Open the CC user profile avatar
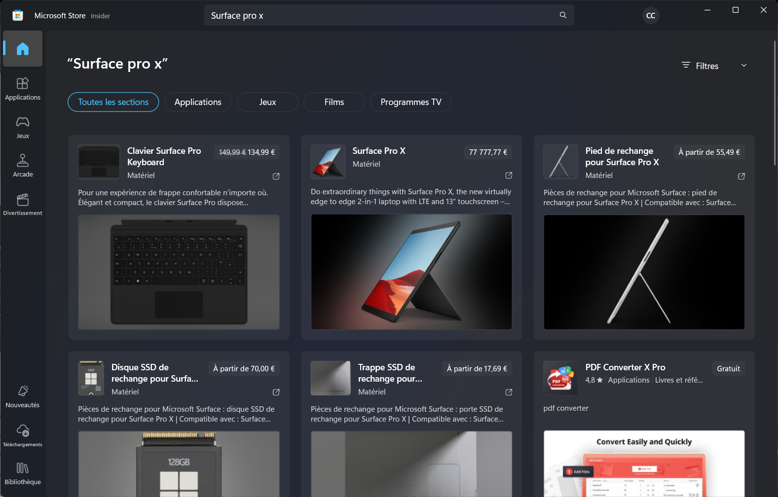 651,15
